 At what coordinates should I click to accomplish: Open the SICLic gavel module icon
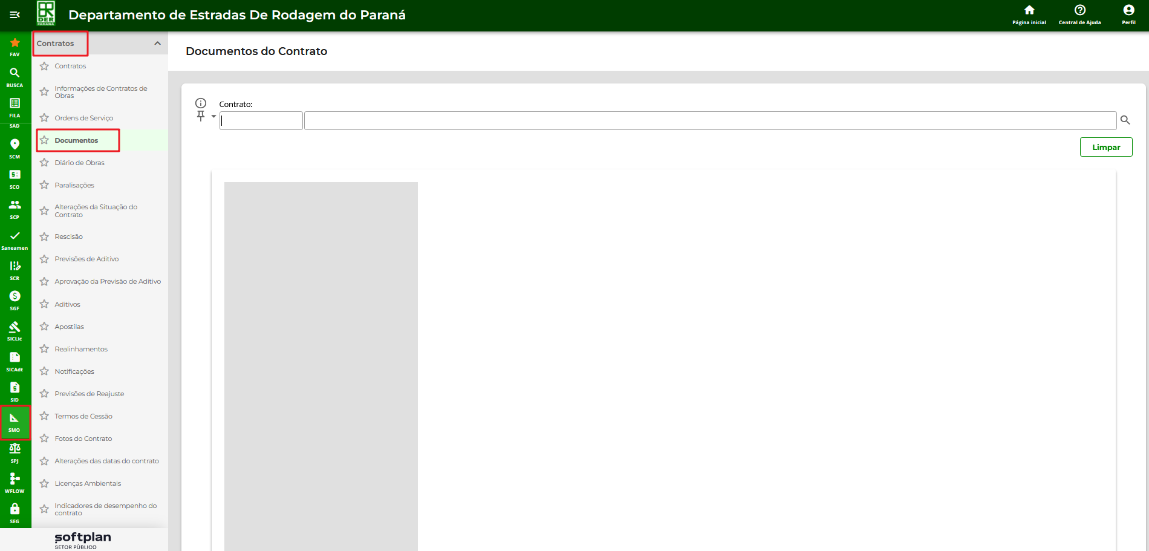(15, 330)
